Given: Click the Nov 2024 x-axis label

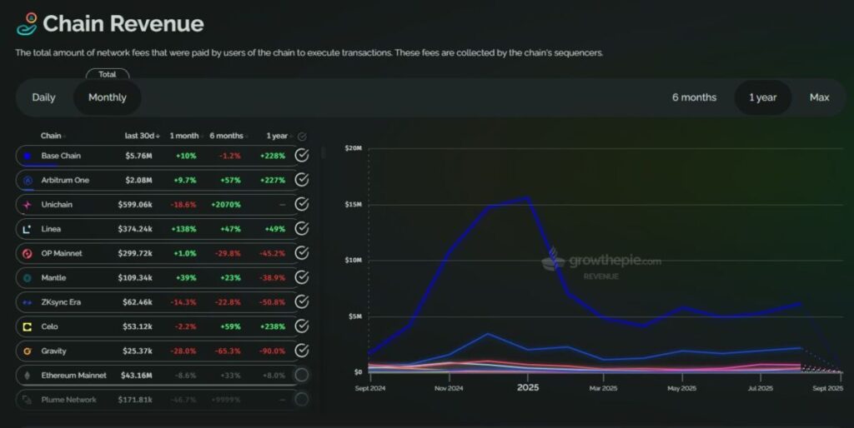Looking at the screenshot, I should [449, 388].
